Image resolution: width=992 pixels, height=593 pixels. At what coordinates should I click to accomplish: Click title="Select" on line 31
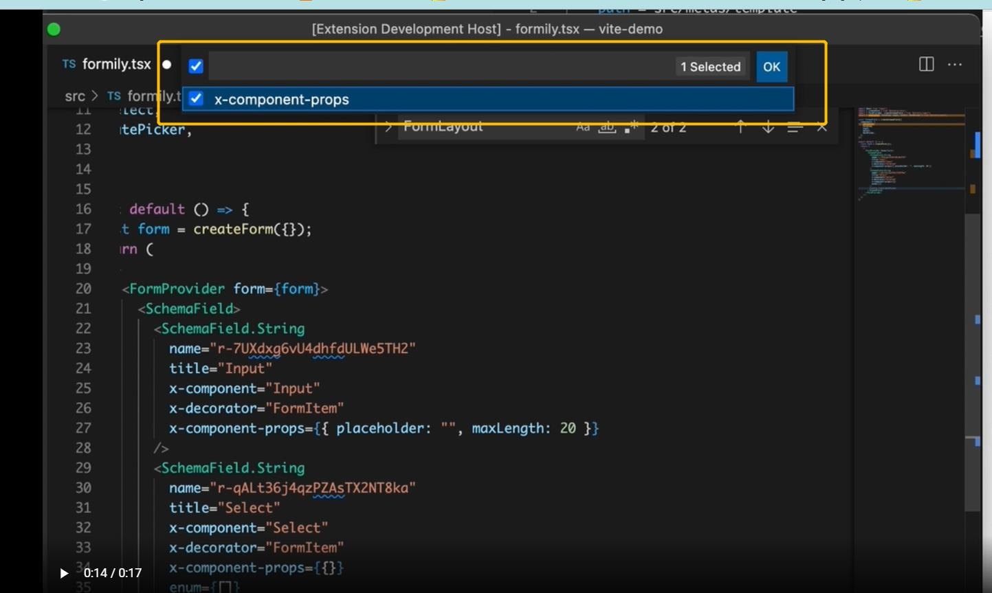pos(225,508)
